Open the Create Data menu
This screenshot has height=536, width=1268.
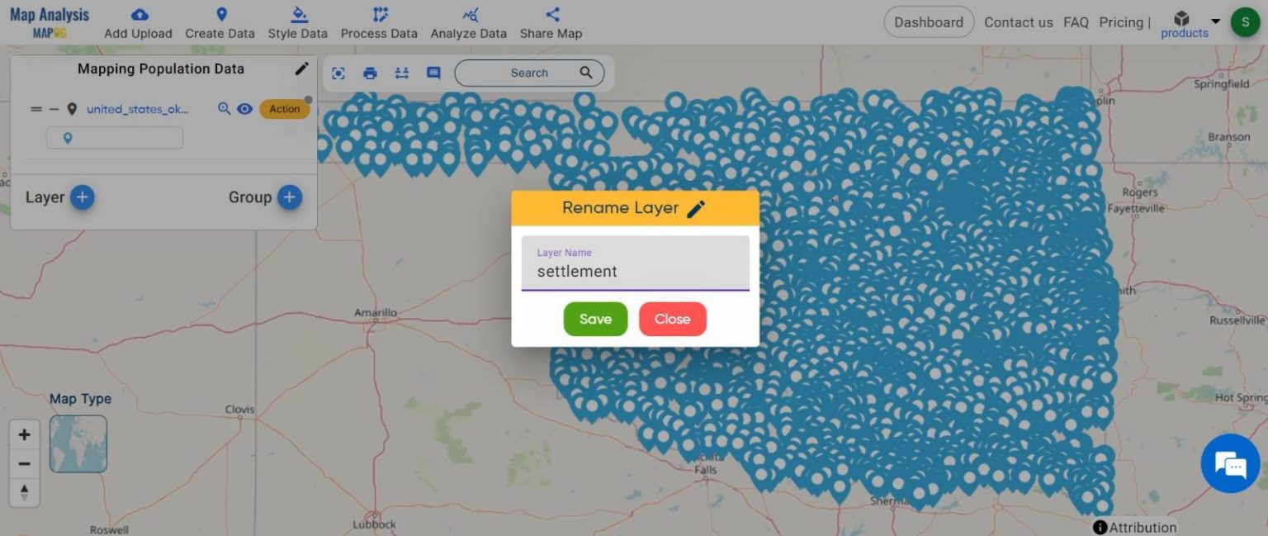(220, 23)
